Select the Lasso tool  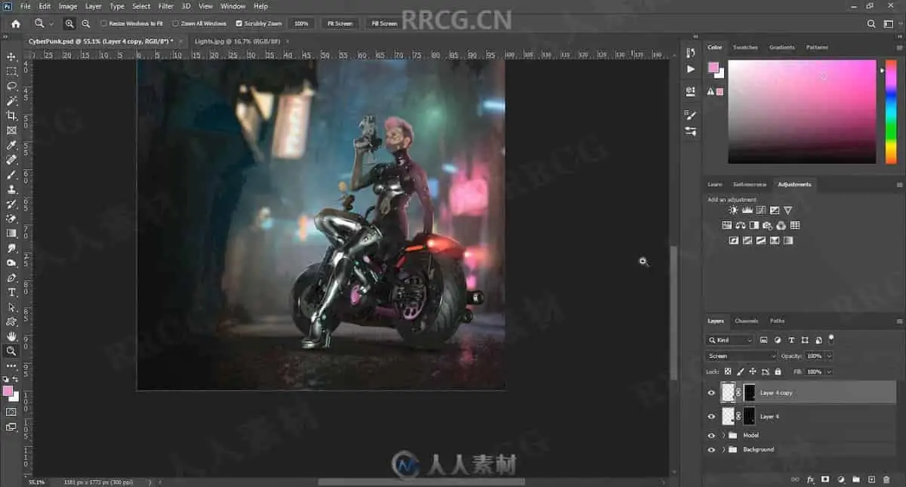[x=11, y=86]
